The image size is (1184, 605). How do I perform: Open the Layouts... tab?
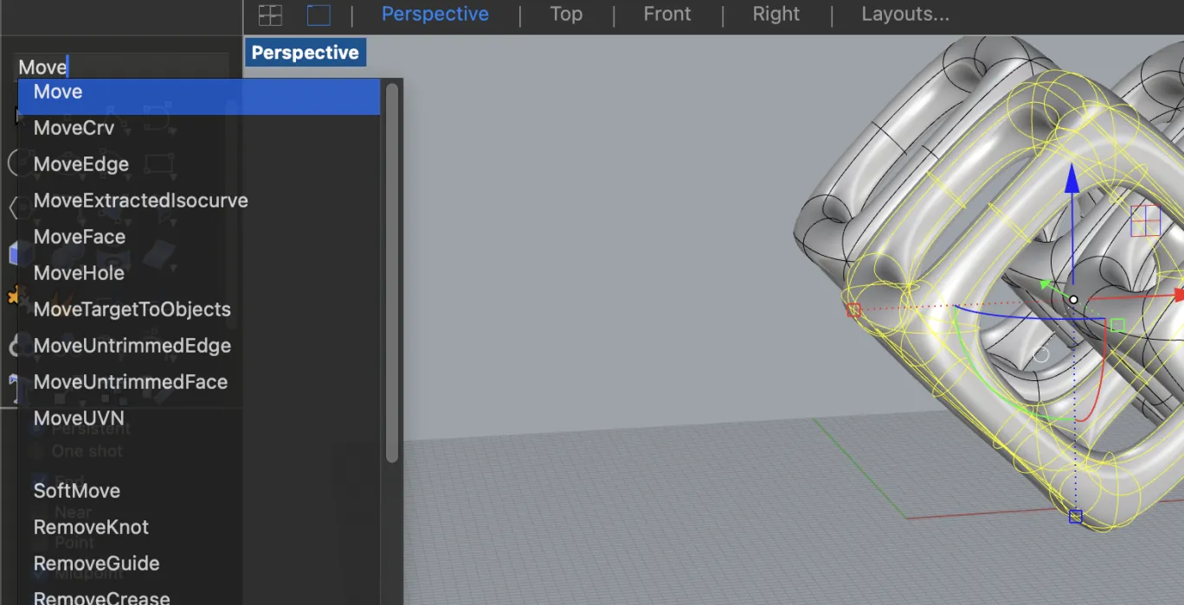pos(905,15)
